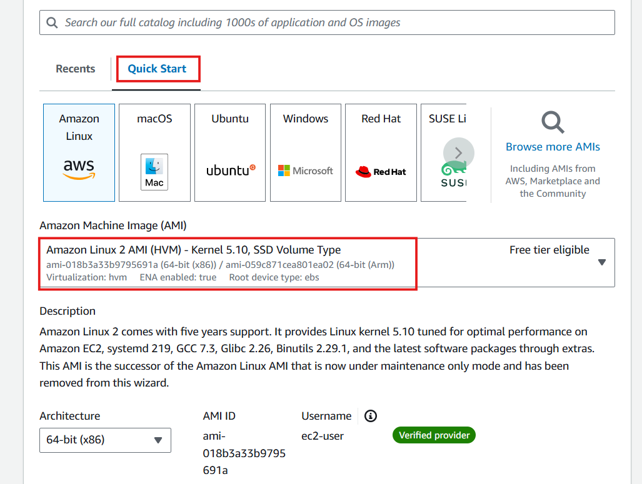Click the AMI catalog search input field
Image resolution: width=642 pixels, height=484 pixels.
pyautogui.click(x=327, y=22)
